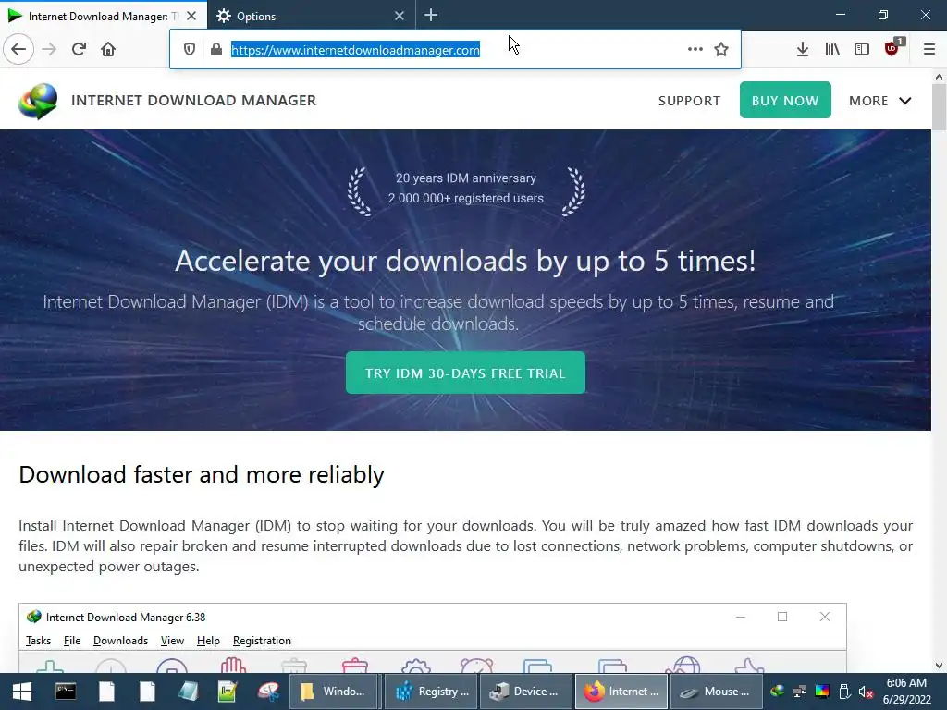Click Registration menu in IDM screenshot
This screenshot has width=947, height=710.
(x=262, y=641)
